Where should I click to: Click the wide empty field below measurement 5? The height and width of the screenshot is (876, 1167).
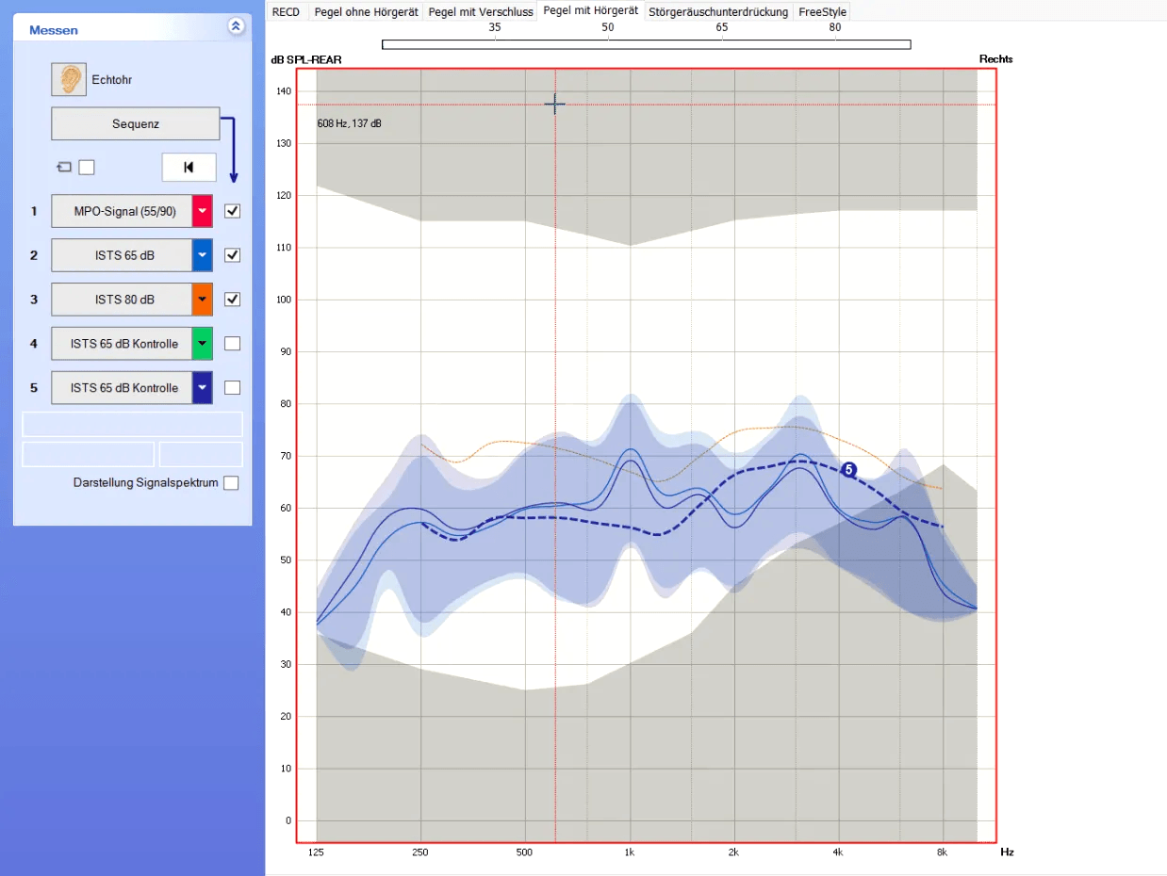pyautogui.click(x=132, y=424)
